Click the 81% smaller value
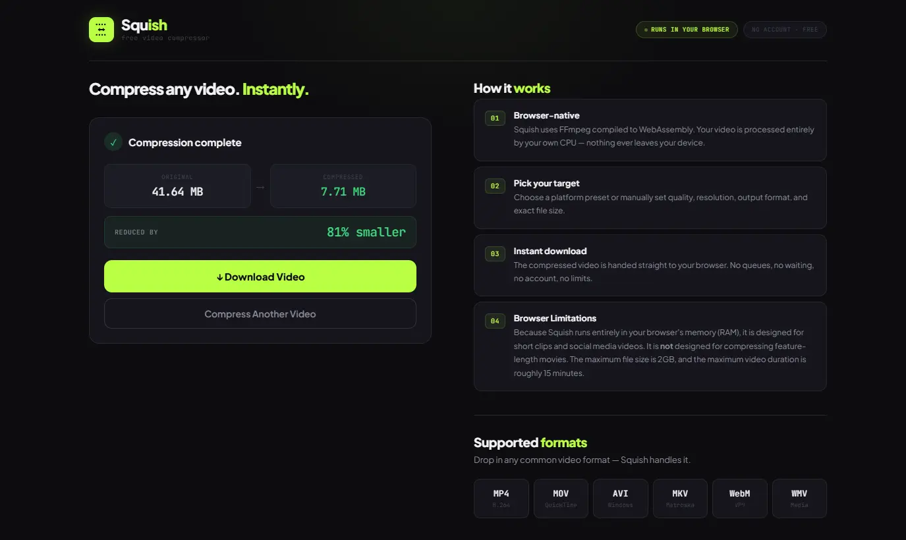 (x=366, y=232)
